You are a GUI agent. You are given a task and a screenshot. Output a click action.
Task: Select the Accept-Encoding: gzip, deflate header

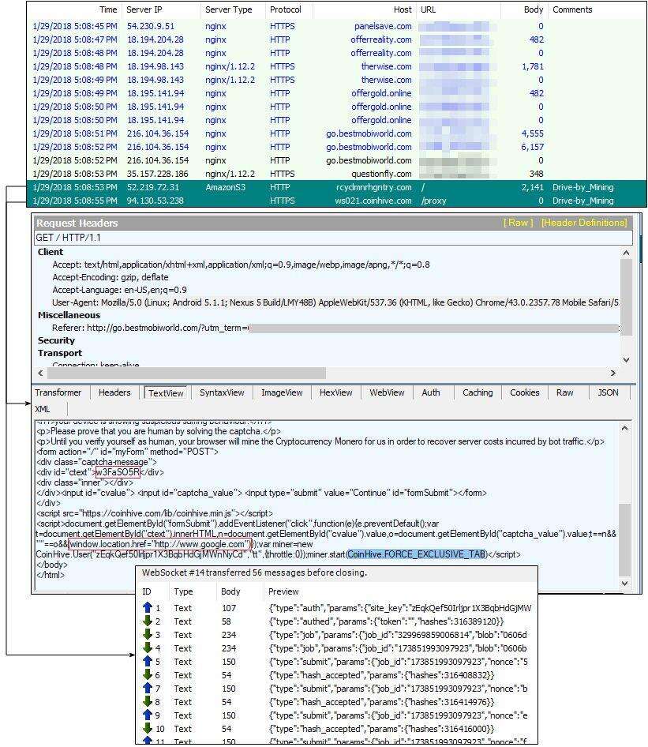(x=110, y=277)
